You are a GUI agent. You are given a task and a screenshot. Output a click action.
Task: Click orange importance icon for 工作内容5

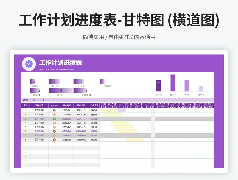click(54, 127)
